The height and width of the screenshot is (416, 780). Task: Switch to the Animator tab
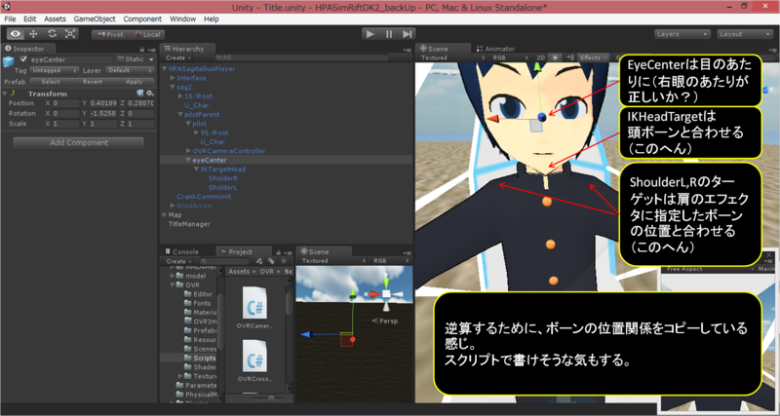[495, 49]
